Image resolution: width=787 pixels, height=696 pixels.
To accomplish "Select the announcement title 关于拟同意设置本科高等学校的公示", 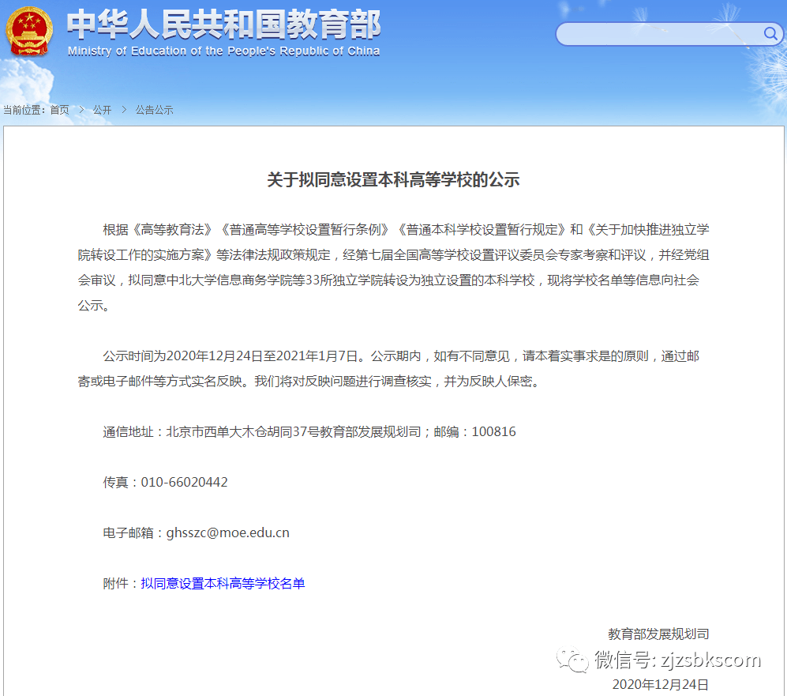I will (x=393, y=180).
